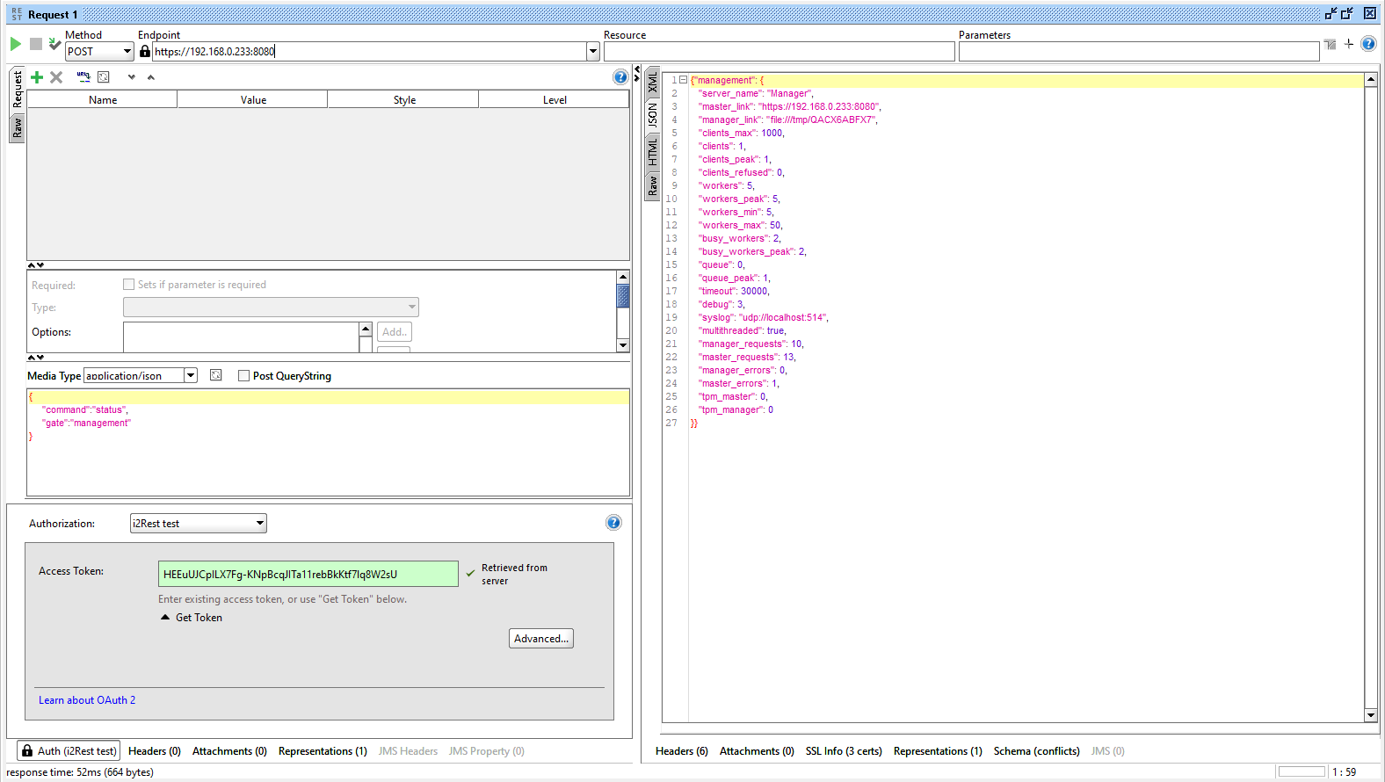Open the response Representations (1) tab

(x=938, y=751)
